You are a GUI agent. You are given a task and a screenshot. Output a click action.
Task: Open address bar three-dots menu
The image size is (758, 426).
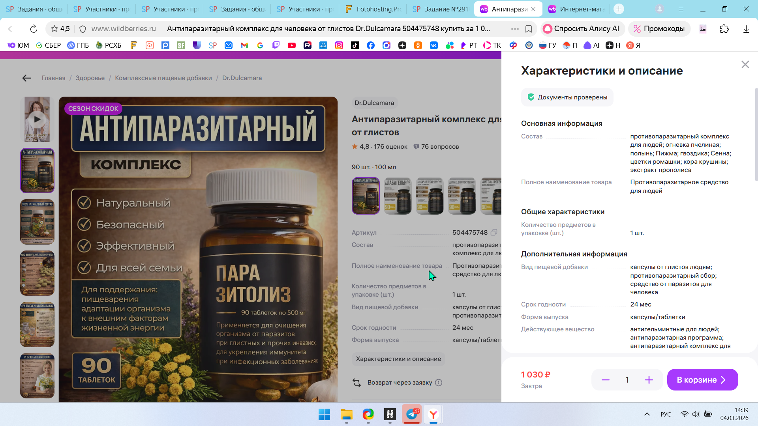[x=514, y=29]
